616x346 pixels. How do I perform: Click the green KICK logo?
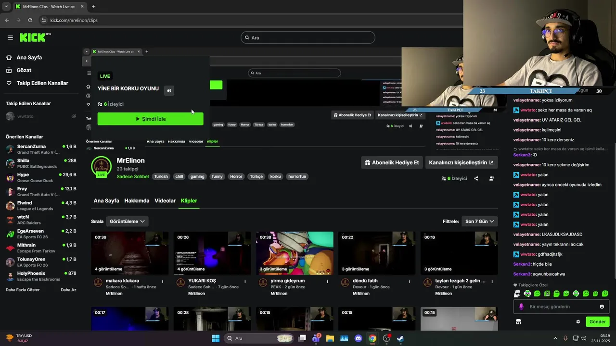click(x=35, y=37)
